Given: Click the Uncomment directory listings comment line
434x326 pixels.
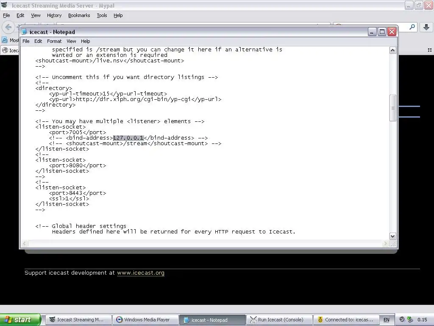Looking at the screenshot, I should pos(127,77).
